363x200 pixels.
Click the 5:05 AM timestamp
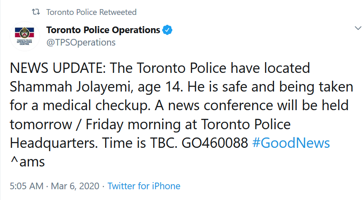(x=26, y=186)
